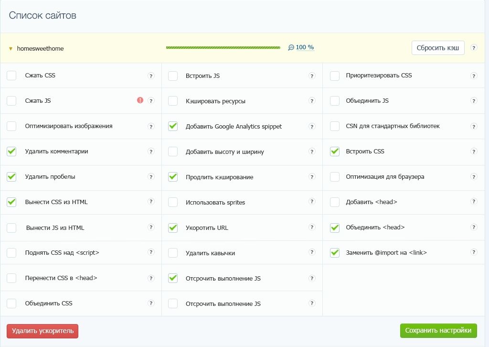This screenshot has height=347, width=489.
Task: Click the green Сохранить настройки button
Action: pyautogui.click(x=438, y=331)
